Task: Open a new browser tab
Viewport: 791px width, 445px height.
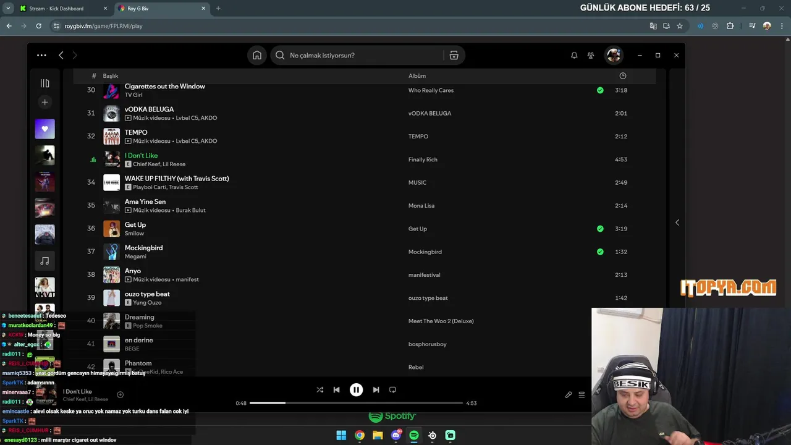Action: click(x=218, y=9)
